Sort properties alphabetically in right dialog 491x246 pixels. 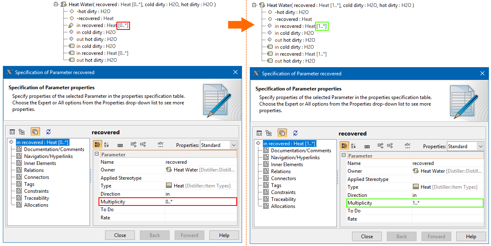pos(354,146)
